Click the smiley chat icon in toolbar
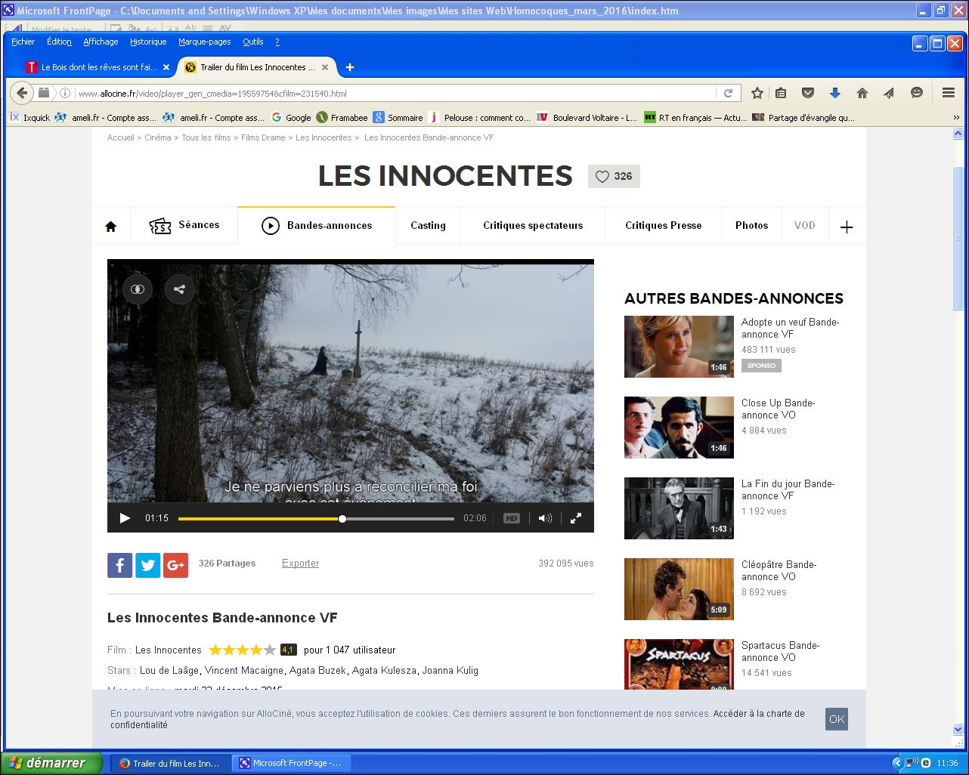Screen dimensions: 969x775 (917, 93)
